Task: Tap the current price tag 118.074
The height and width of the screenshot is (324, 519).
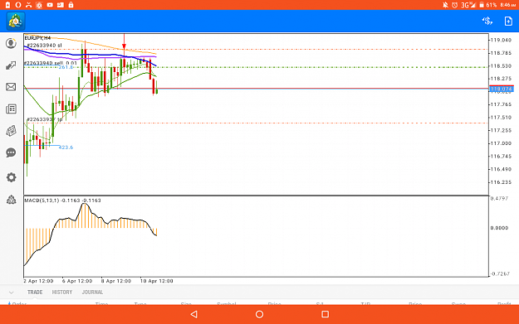Action: (x=501, y=89)
